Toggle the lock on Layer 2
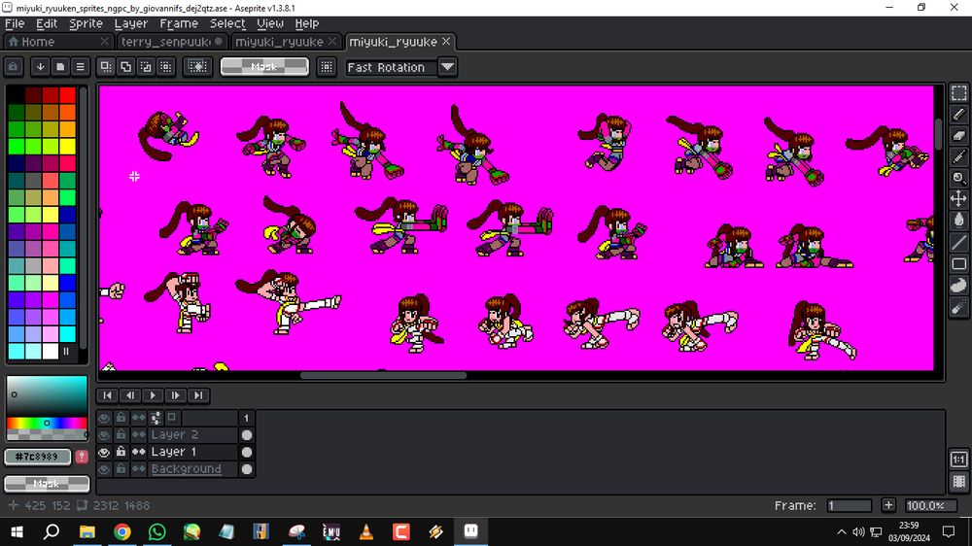 [x=121, y=435]
